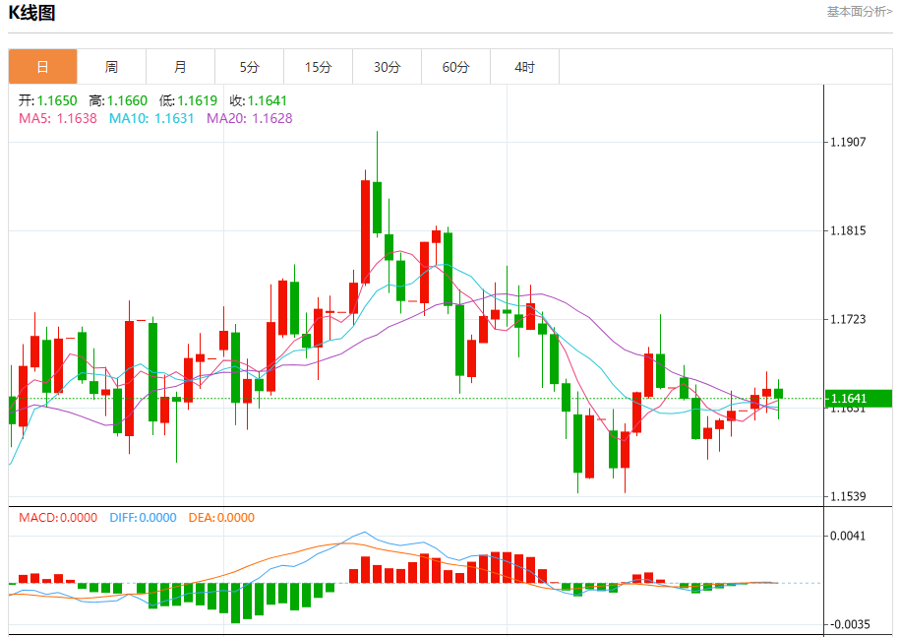Open the 15分 timeframe tab

pos(318,67)
